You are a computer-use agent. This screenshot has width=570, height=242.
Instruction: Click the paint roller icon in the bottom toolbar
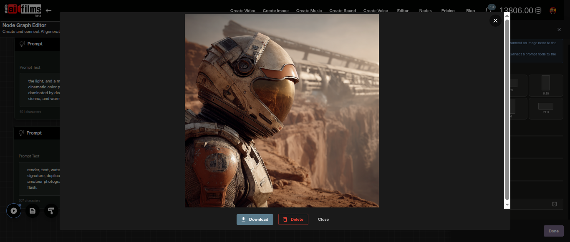51,211
